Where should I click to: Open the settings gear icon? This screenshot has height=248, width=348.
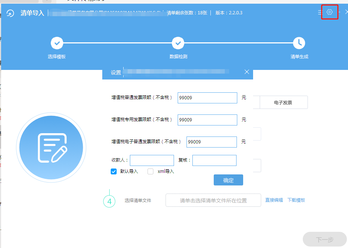tap(330, 12)
